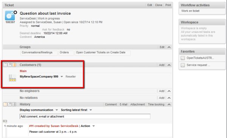Image resolution: width=227 pixels, height=138 pixels.
Task: Collapse the History section
Action: [x=169, y=104]
